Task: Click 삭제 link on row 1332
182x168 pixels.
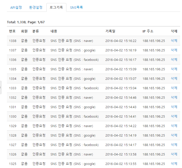Action: tap(174, 97)
